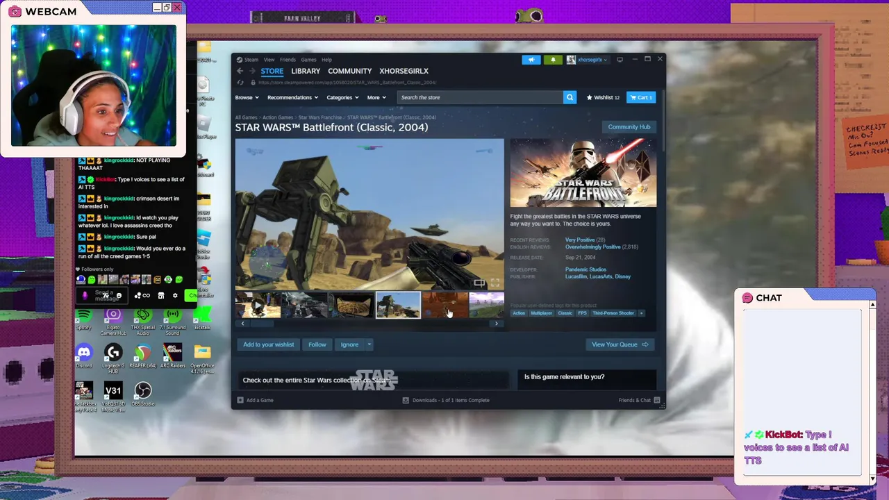
Task: Click the theater mode icon on screenshot
Action: pyautogui.click(x=479, y=283)
